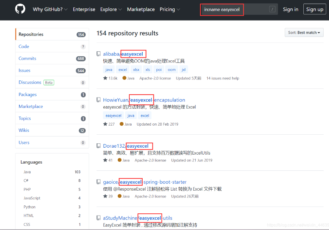Click the oom topic tag

click(172, 70)
